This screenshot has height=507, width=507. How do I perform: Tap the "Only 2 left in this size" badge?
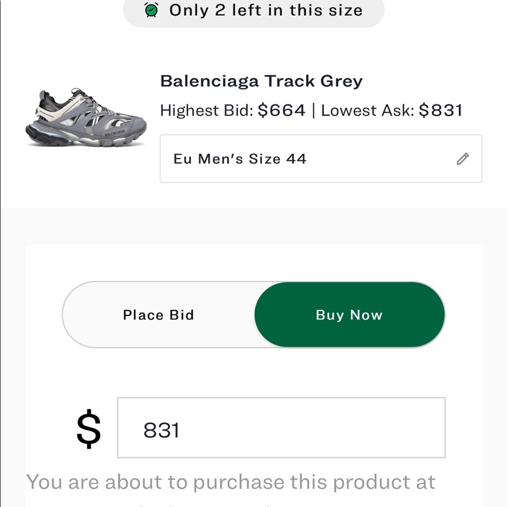253,10
